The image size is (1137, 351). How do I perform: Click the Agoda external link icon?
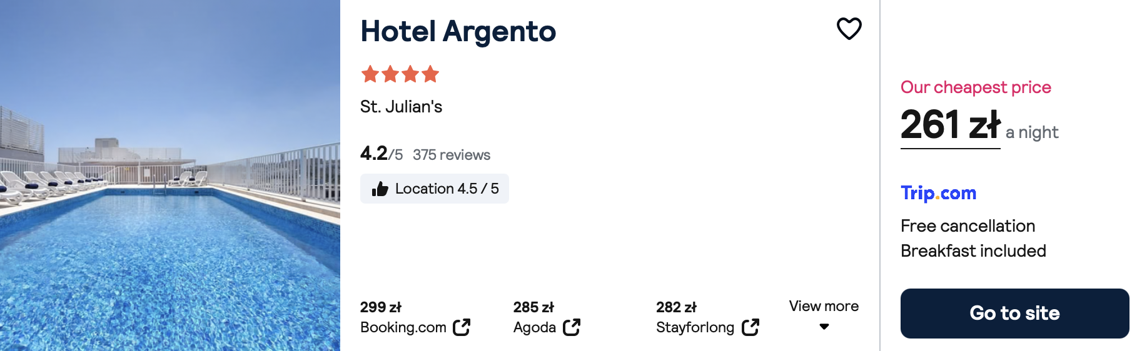(572, 327)
